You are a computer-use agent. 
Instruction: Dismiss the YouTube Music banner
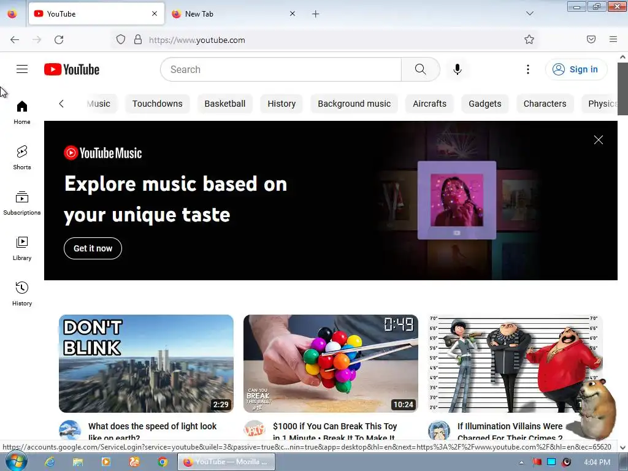point(599,140)
